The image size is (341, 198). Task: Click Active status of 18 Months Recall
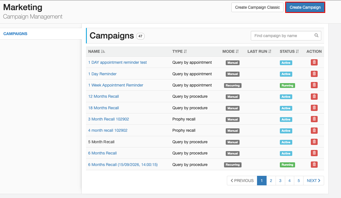pyautogui.click(x=286, y=108)
